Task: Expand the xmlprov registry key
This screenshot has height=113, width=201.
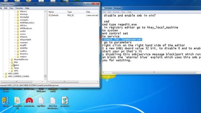Action: (15, 56)
